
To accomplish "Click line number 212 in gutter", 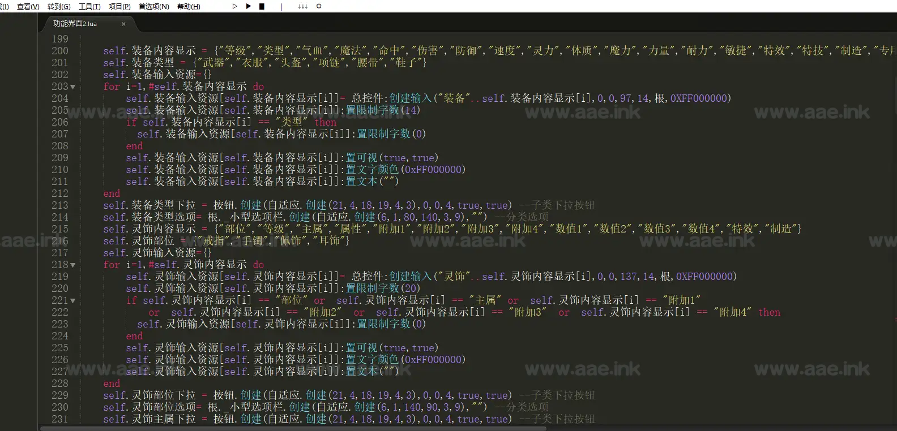I will click(x=60, y=193).
